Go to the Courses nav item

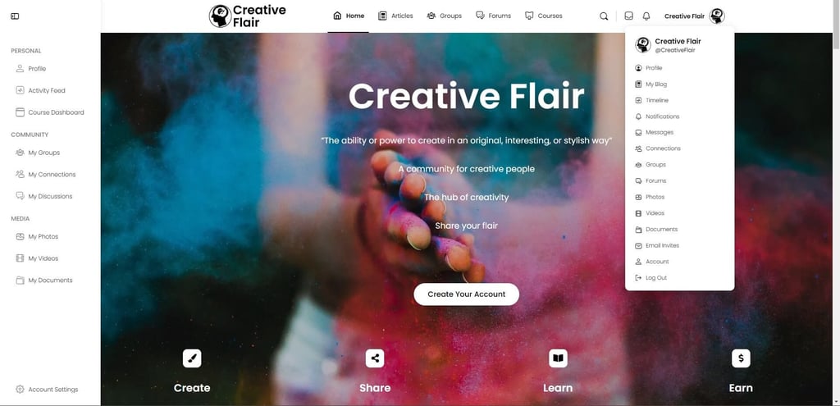click(544, 16)
